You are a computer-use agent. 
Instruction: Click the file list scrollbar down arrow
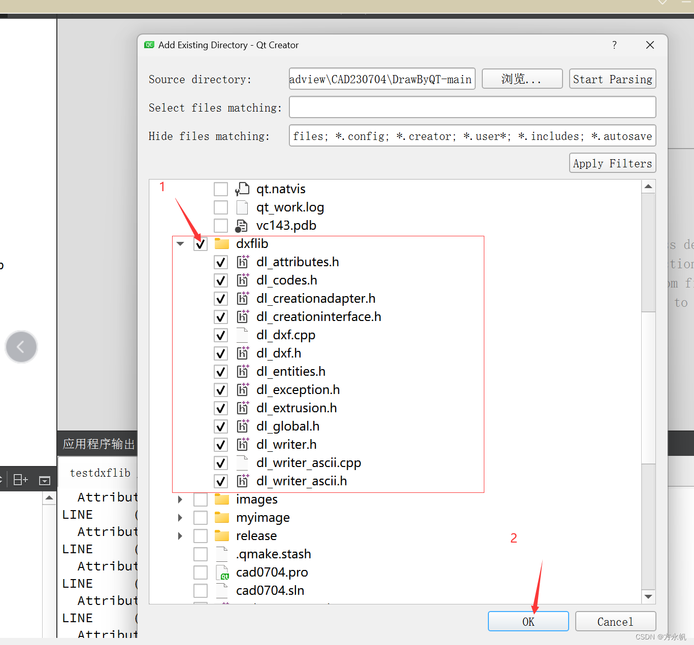648,597
